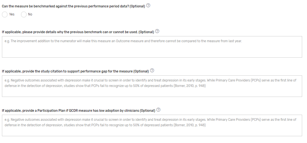307x143 pixels.
Task: Select the No radio button
Action: click(x=24, y=14)
